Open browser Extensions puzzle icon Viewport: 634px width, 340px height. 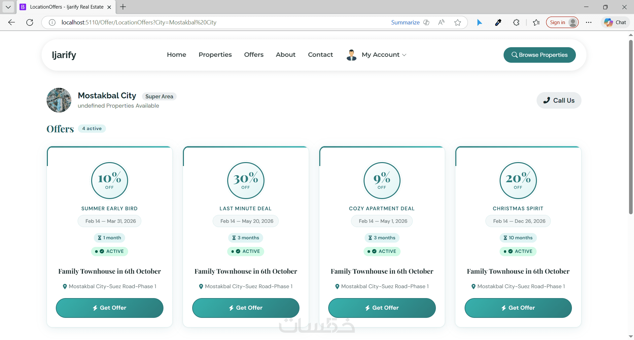coord(516,22)
